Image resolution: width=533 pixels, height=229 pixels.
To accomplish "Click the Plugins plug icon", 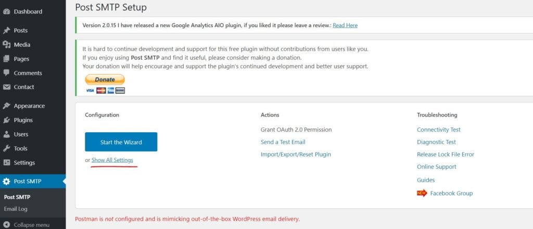I will (6, 120).
